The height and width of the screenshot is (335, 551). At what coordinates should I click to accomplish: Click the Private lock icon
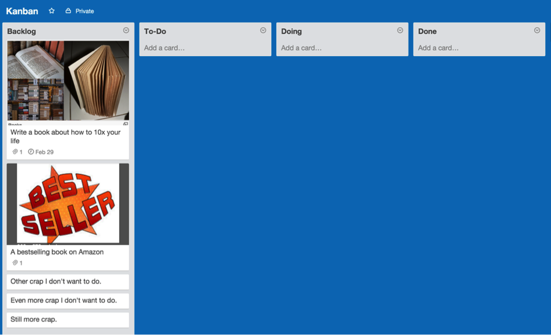68,11
